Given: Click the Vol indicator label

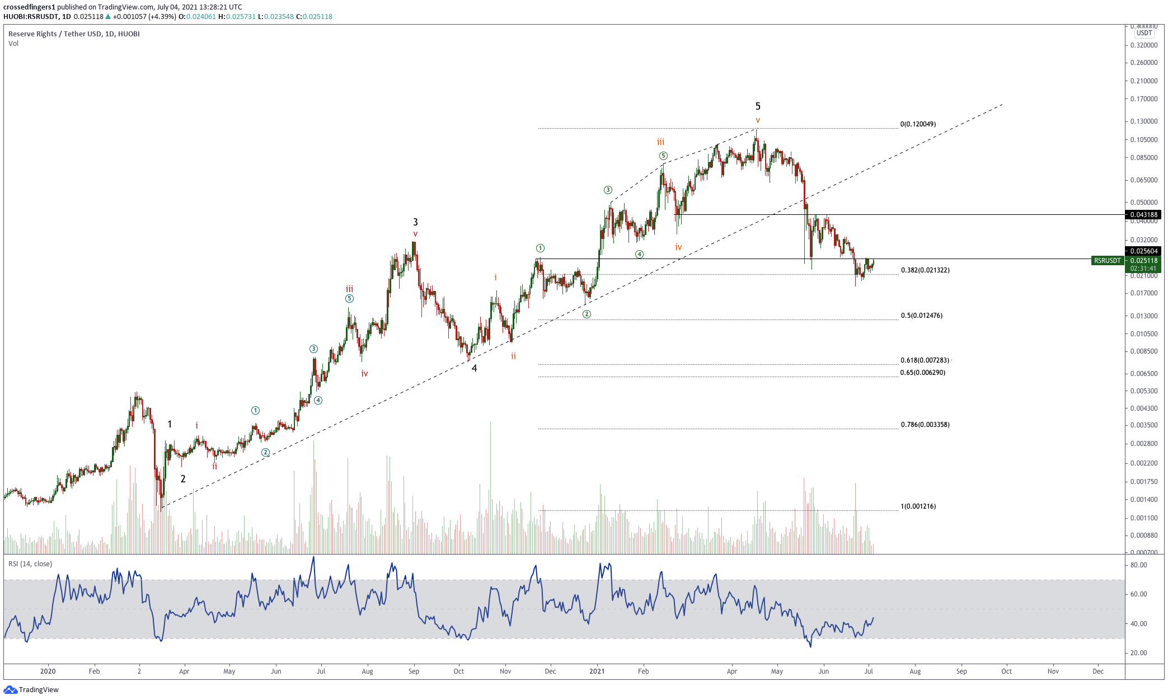Looking at the screenshot, I should click(x=13, y=44).
